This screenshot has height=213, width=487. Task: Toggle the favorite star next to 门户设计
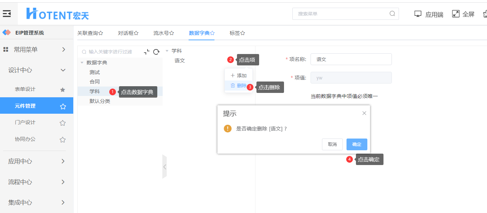pos(63,123)
